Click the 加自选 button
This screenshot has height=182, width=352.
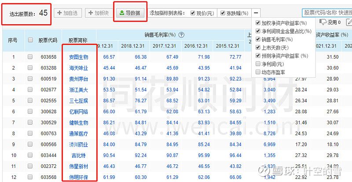[x=68, y=13]
